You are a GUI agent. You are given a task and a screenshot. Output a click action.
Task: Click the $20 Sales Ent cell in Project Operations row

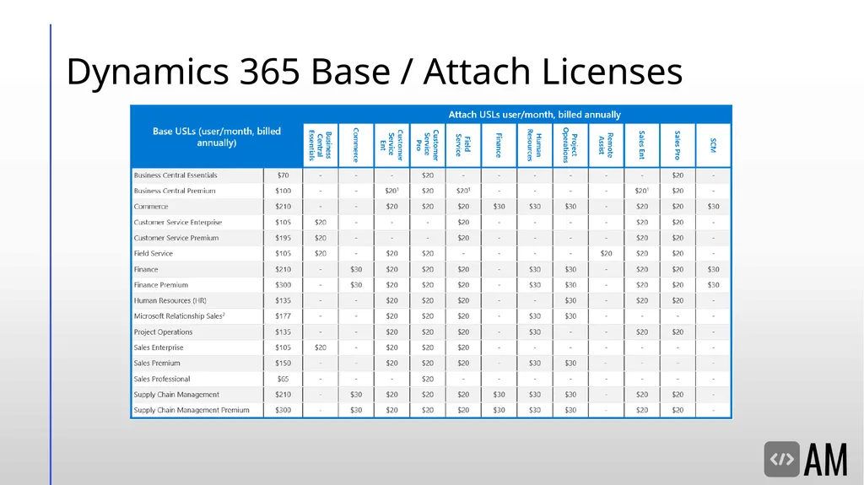[x=642, y=331]
